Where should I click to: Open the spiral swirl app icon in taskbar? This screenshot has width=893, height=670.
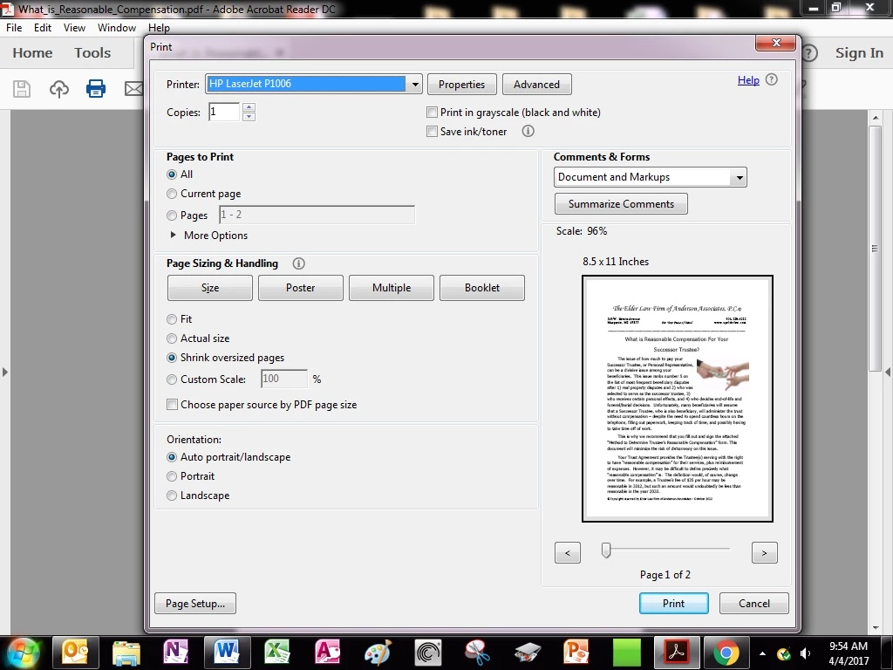(427, 652)
